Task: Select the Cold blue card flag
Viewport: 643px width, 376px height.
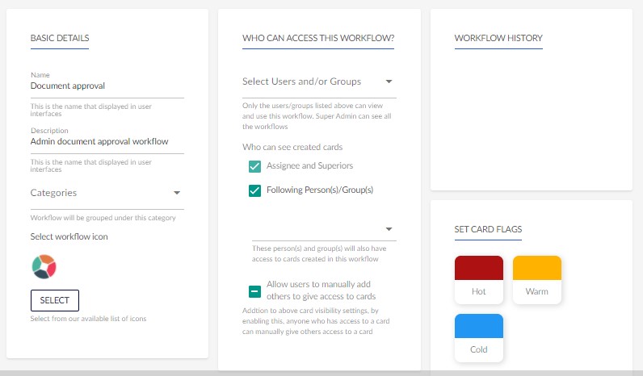Action: pyautogui.click(x=478, y=338)
